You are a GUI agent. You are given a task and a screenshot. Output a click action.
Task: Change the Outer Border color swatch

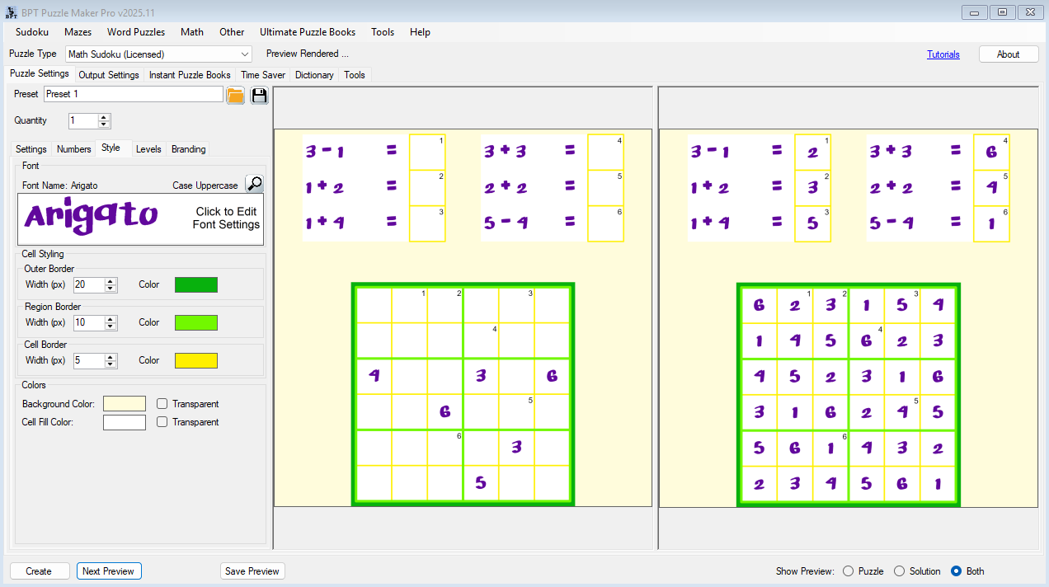[x=196, y=284]
